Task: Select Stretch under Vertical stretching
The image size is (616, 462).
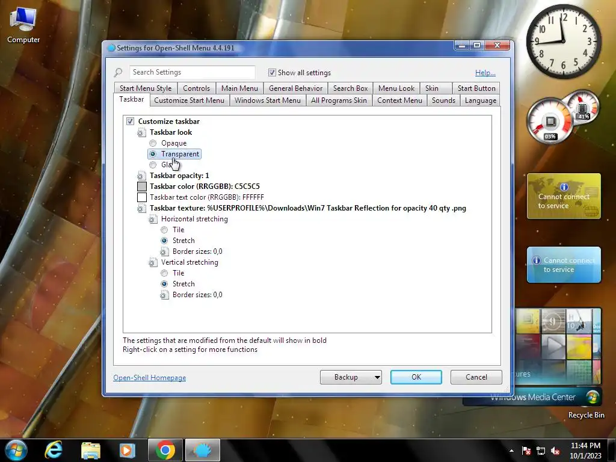Action: point(164,284)
